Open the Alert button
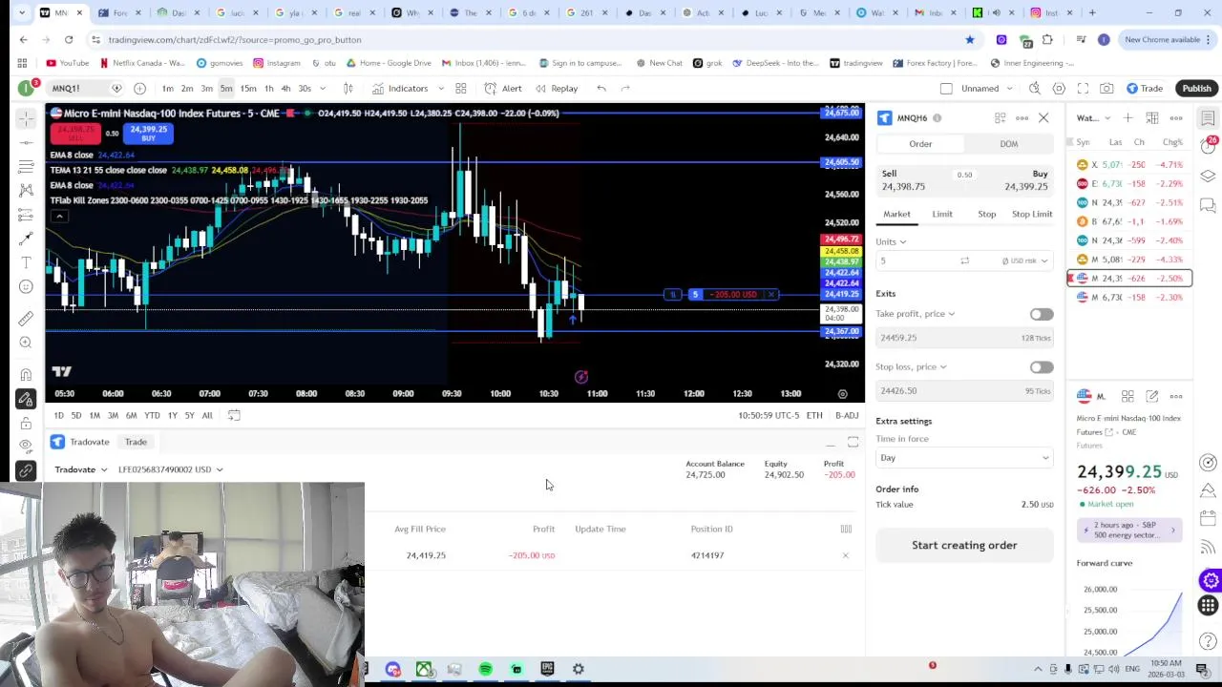This screenshot has width=1222, height=687. 503,89
